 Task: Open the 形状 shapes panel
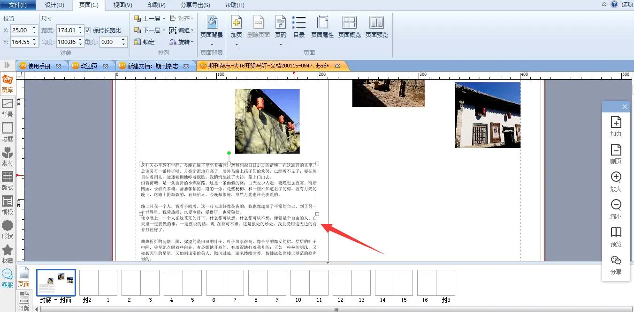(7, 229)
